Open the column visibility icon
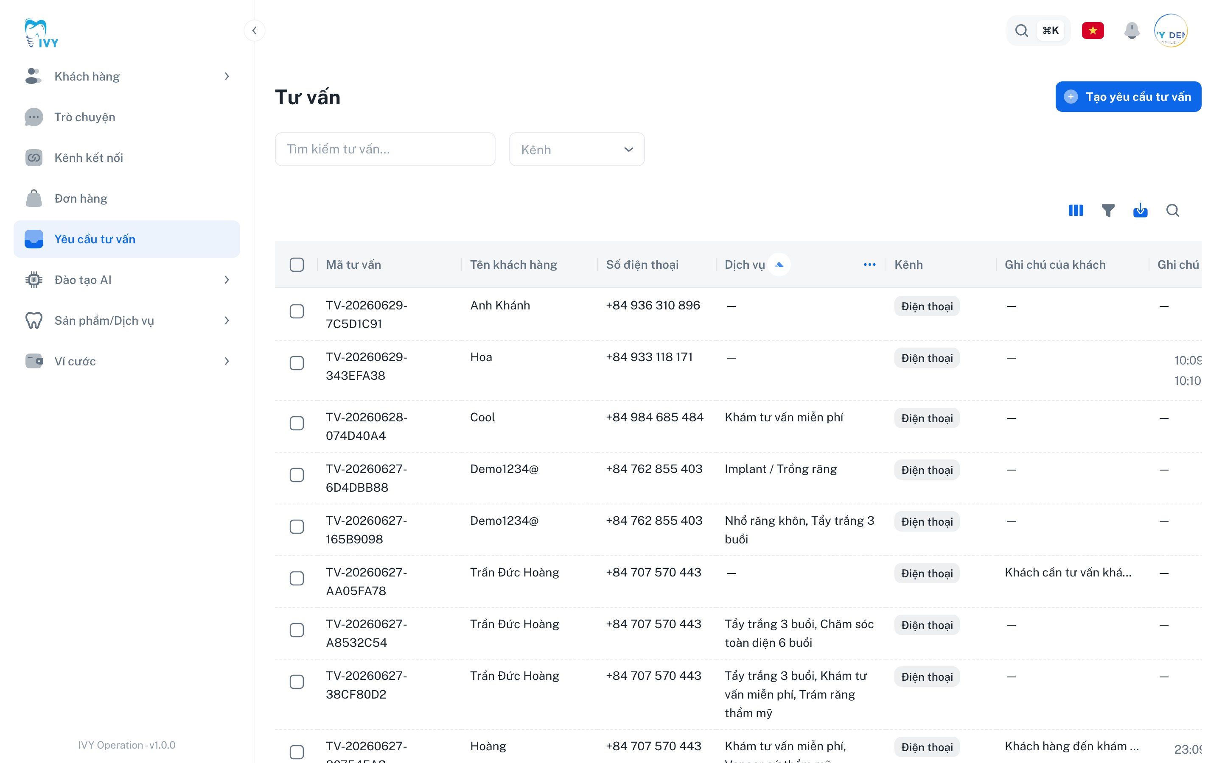Image resolution: width=1222 pixels, height=763 pixels. (1076, 210)
